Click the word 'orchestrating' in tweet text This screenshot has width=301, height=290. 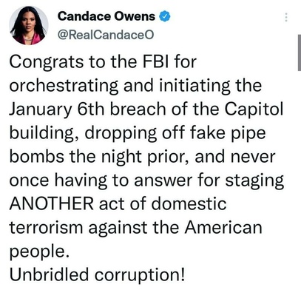click(x=64, y=86)
